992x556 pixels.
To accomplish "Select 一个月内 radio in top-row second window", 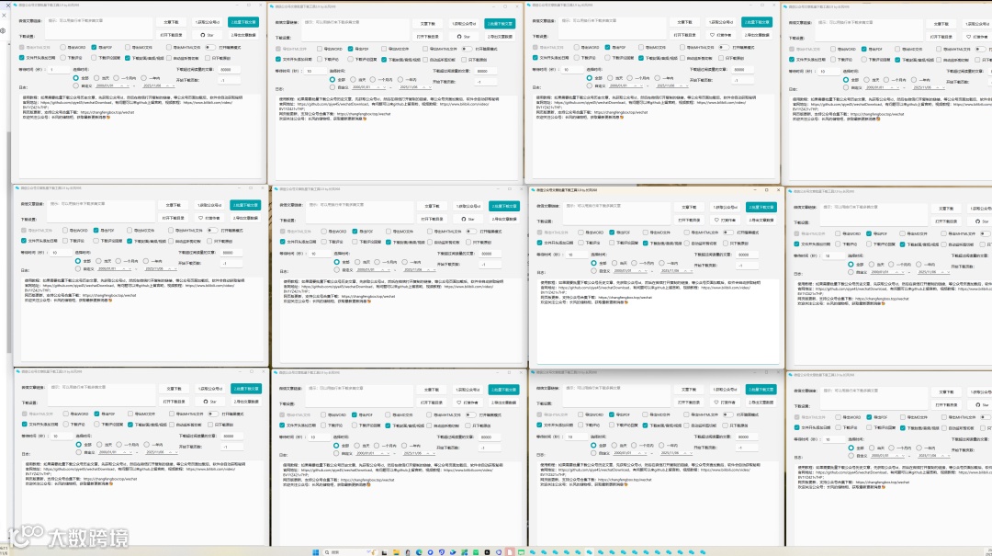I will pyautogui.click(x=373, y=80).
